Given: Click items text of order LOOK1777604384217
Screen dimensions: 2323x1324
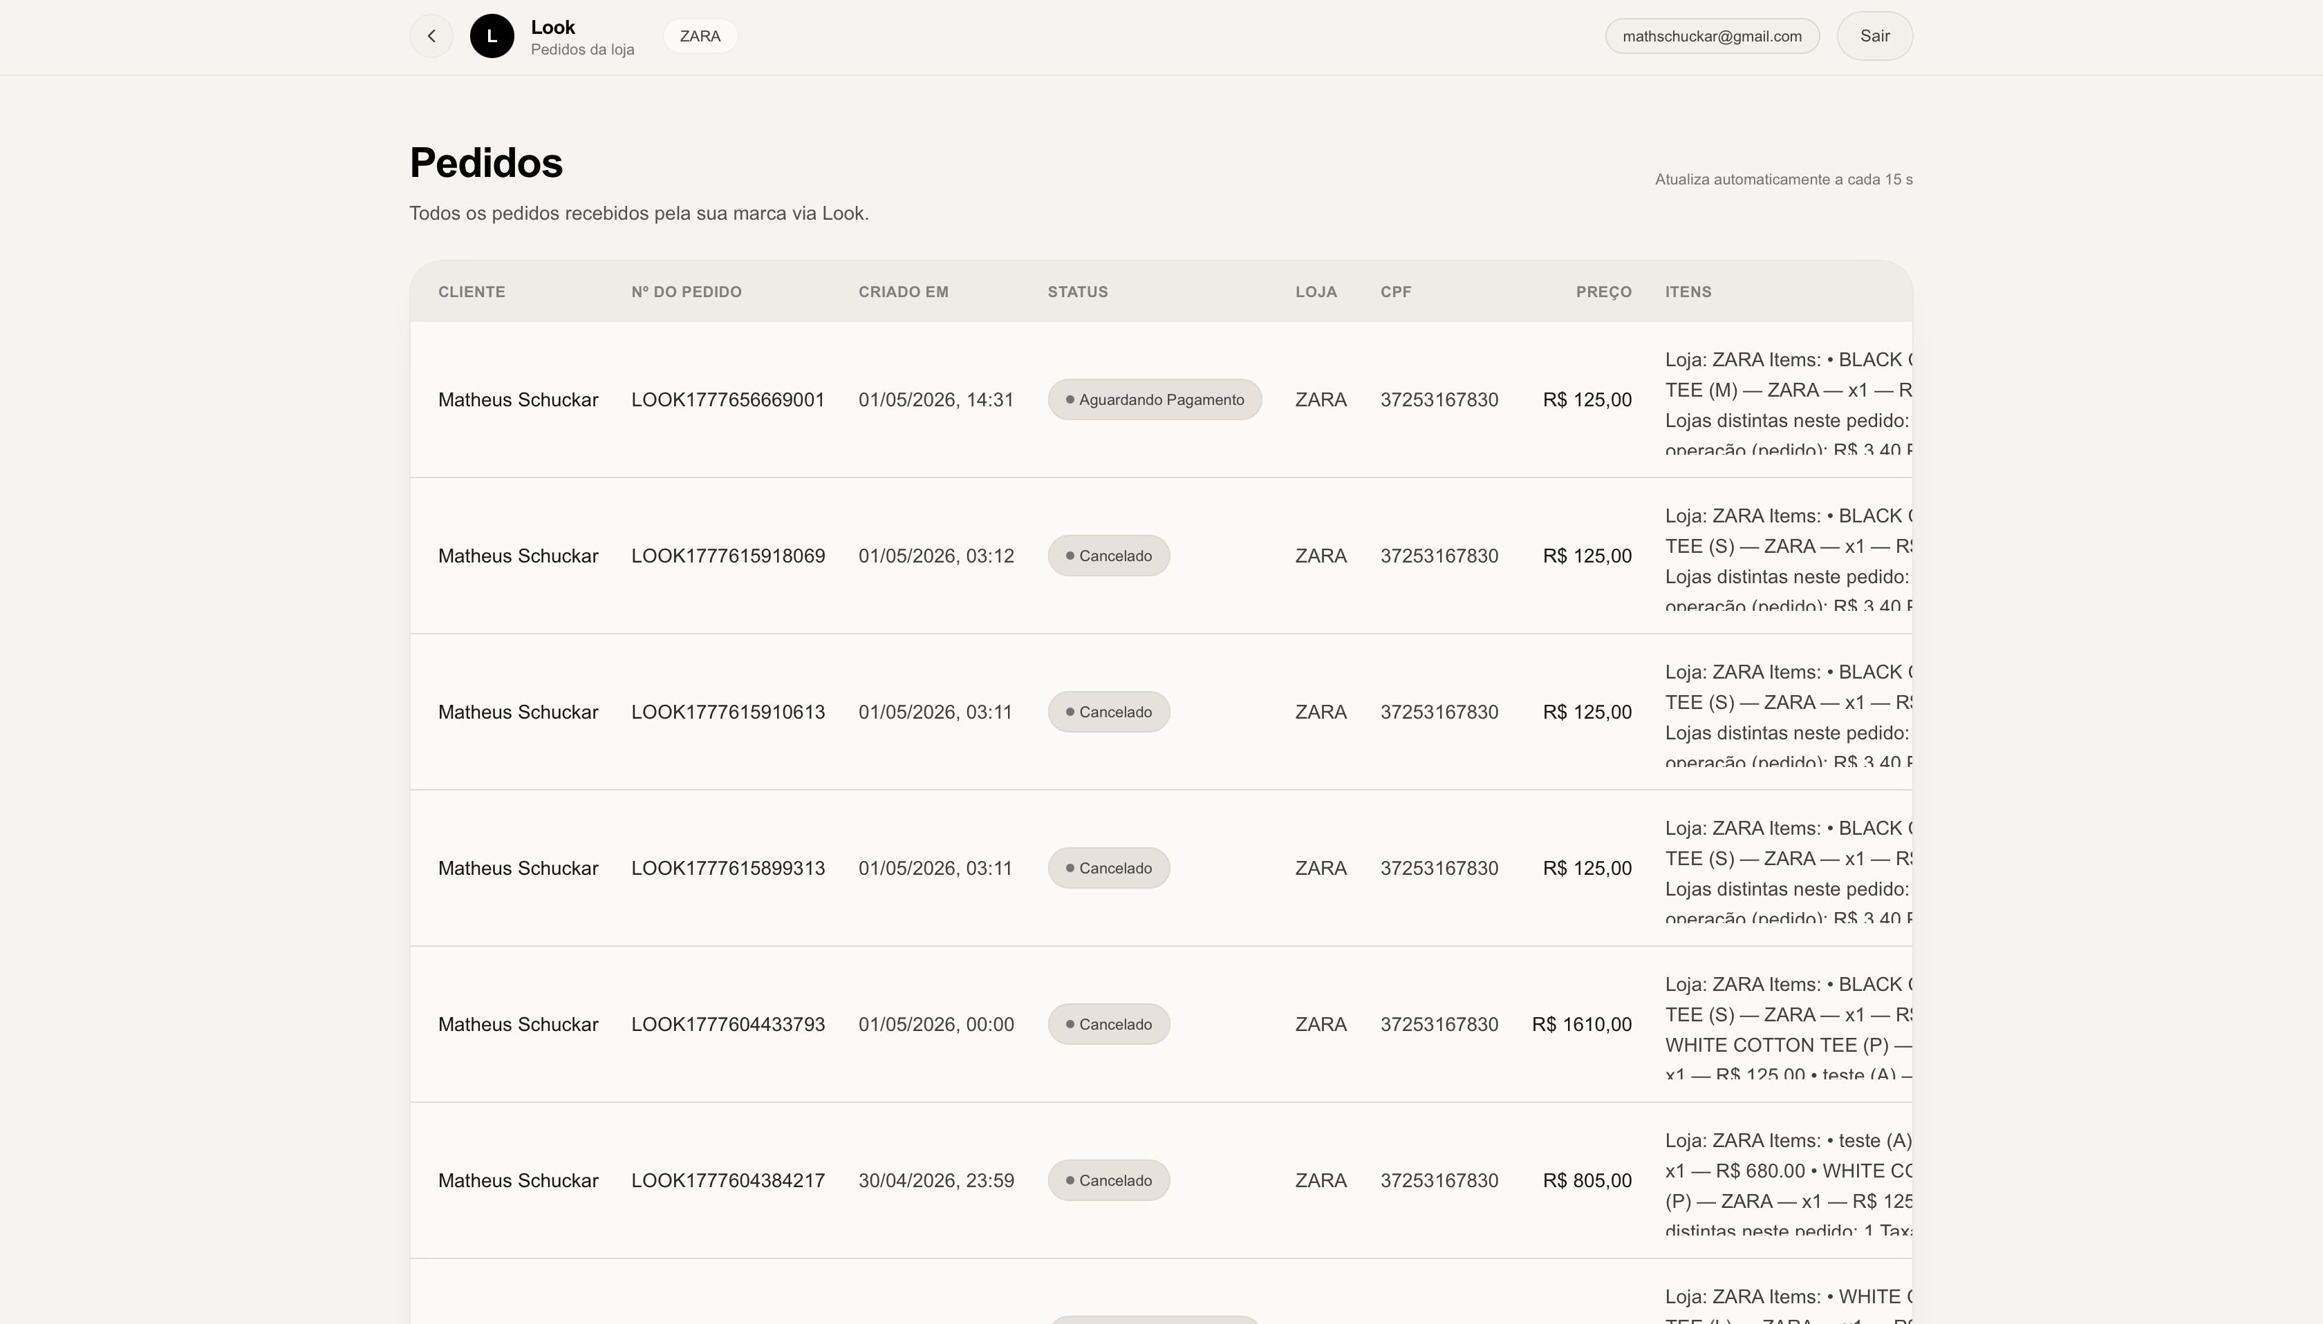Looking at the screenshot, I should [1788, 1180].
